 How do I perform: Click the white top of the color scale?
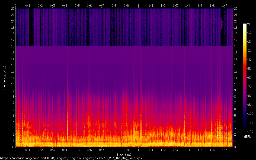[245, 25]
